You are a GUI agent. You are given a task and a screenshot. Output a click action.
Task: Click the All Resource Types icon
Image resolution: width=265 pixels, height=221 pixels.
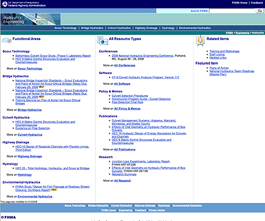[x=103, y=41]
